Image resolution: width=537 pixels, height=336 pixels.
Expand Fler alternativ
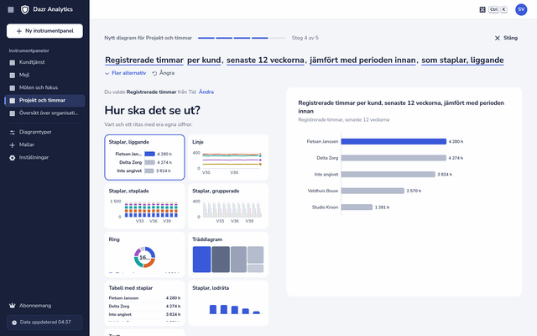coord(125,73)
